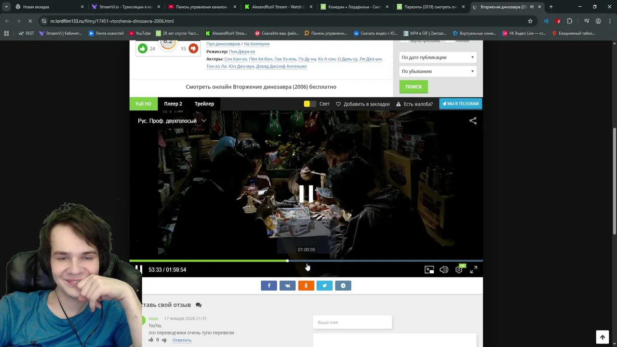The width and height of the screenshot is (617, 347).
Task: Stop loading the page in the toolbar
Action: click(x=30, y=21)
